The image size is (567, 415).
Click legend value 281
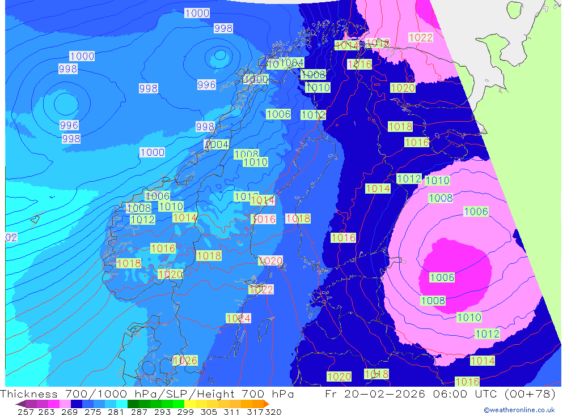[x=116, y=412]
